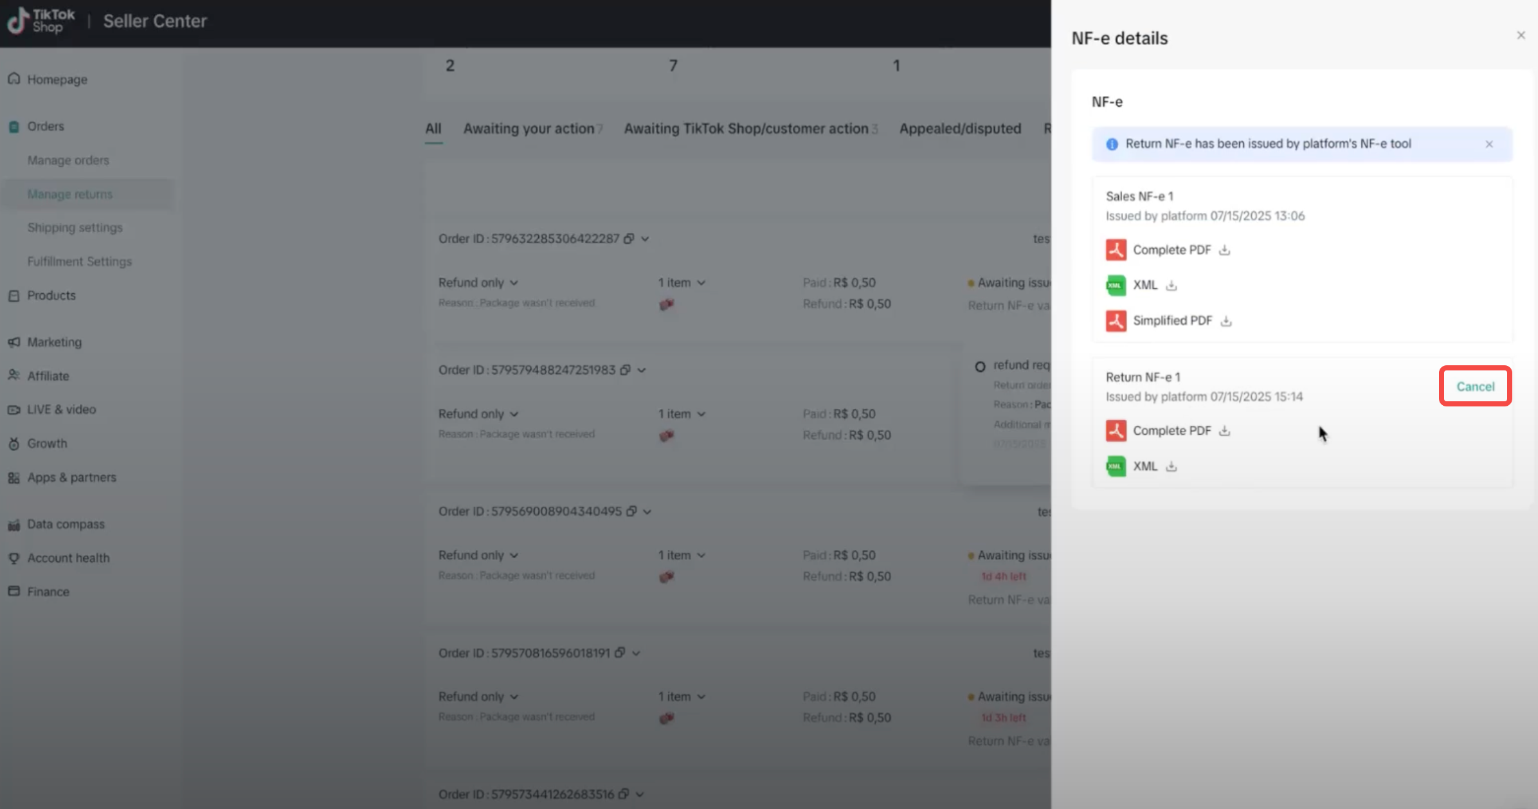The height and width of the screenshot is (809, 1538).
Task: Copy order ID 579579488247251983
Action: 625,370
